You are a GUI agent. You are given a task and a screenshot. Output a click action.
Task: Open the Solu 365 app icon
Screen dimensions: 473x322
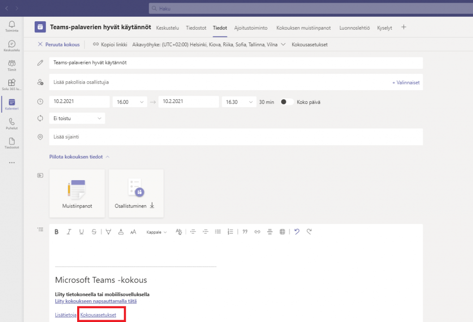12,85
